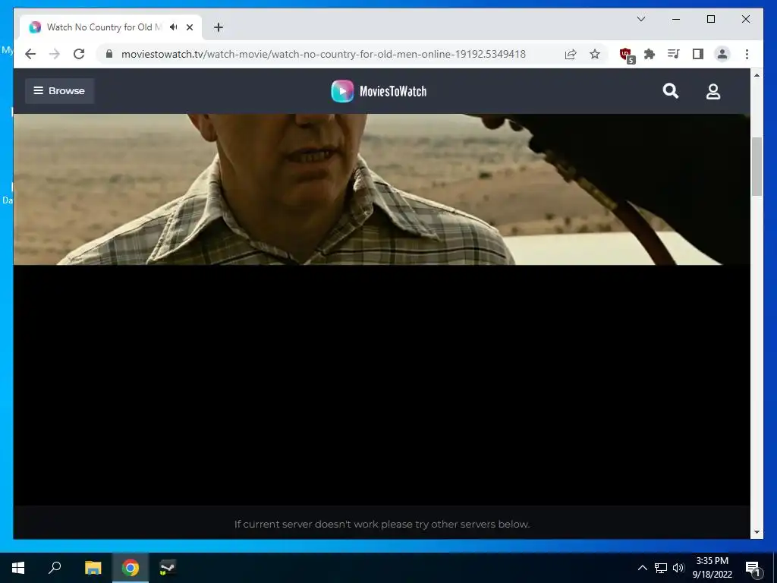Open the volume speaker tray icon
777x583 pixels.
coord(678,568)
